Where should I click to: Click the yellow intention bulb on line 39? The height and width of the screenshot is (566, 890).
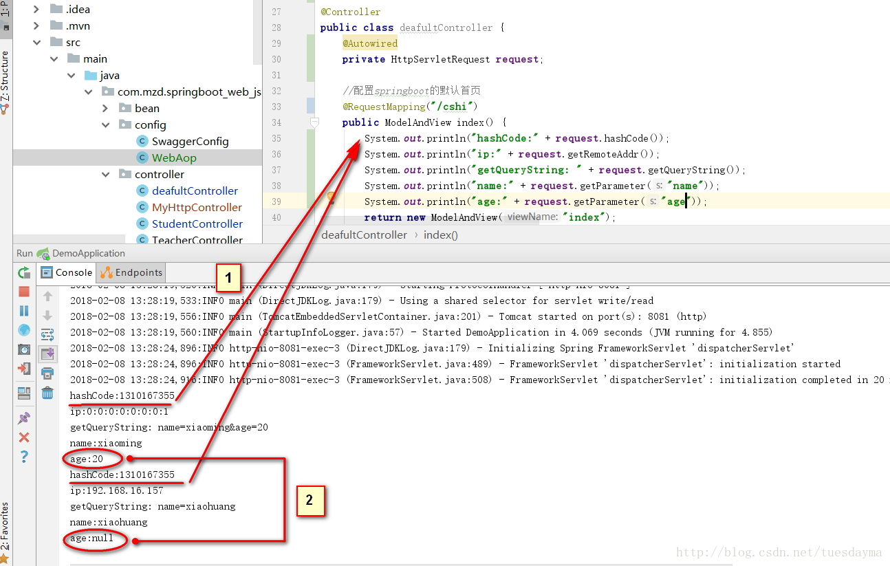point(331,199)
